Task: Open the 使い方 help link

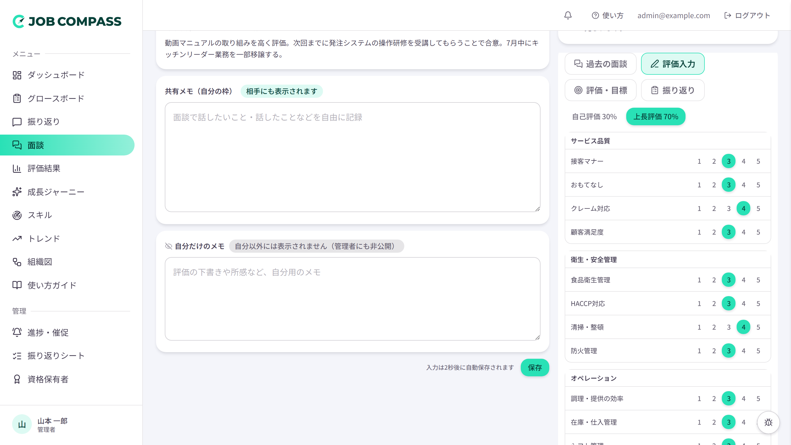Action: point(607,15)
